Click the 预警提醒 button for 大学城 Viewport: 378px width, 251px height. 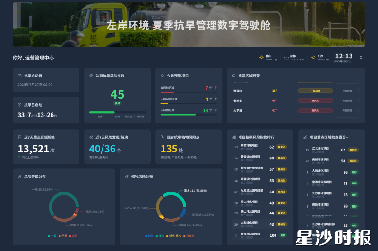click(347, 110)
